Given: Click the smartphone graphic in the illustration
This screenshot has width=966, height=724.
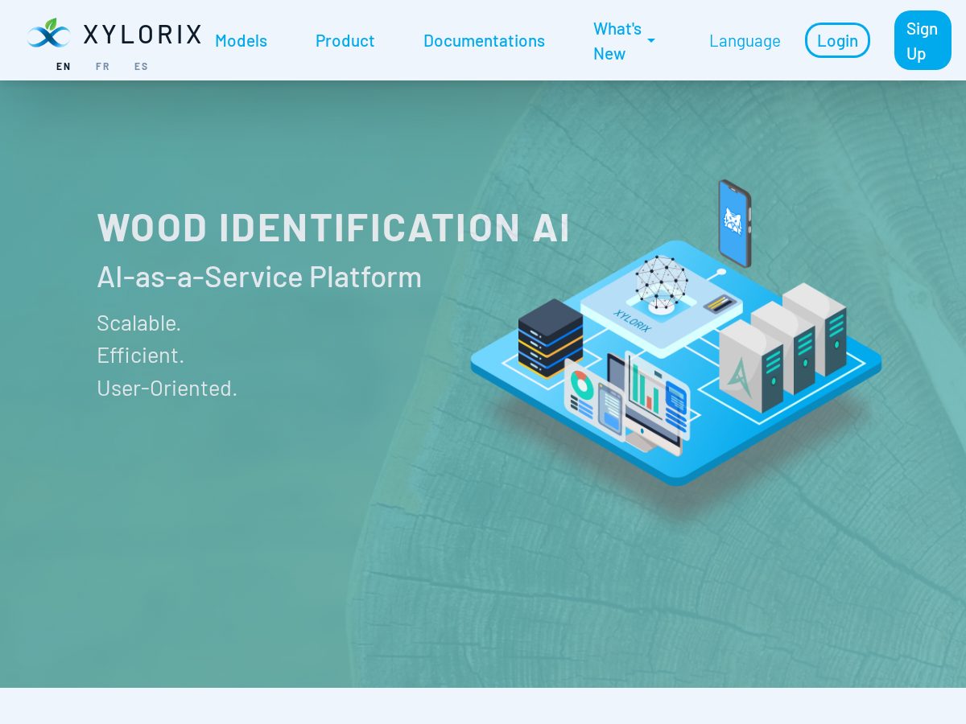Looking at the screenshot, I should [734, 223].
